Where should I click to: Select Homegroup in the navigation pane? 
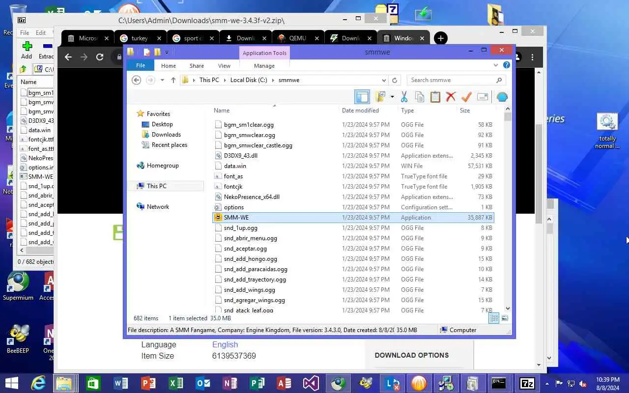click(163, 166)
